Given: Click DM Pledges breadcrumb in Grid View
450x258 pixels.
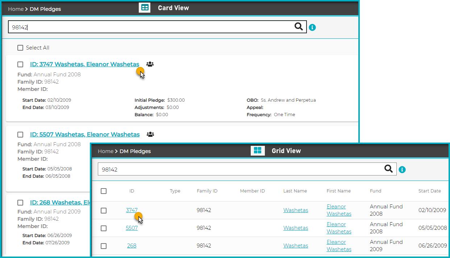Looking at the screenshot, I should point(135,151).
